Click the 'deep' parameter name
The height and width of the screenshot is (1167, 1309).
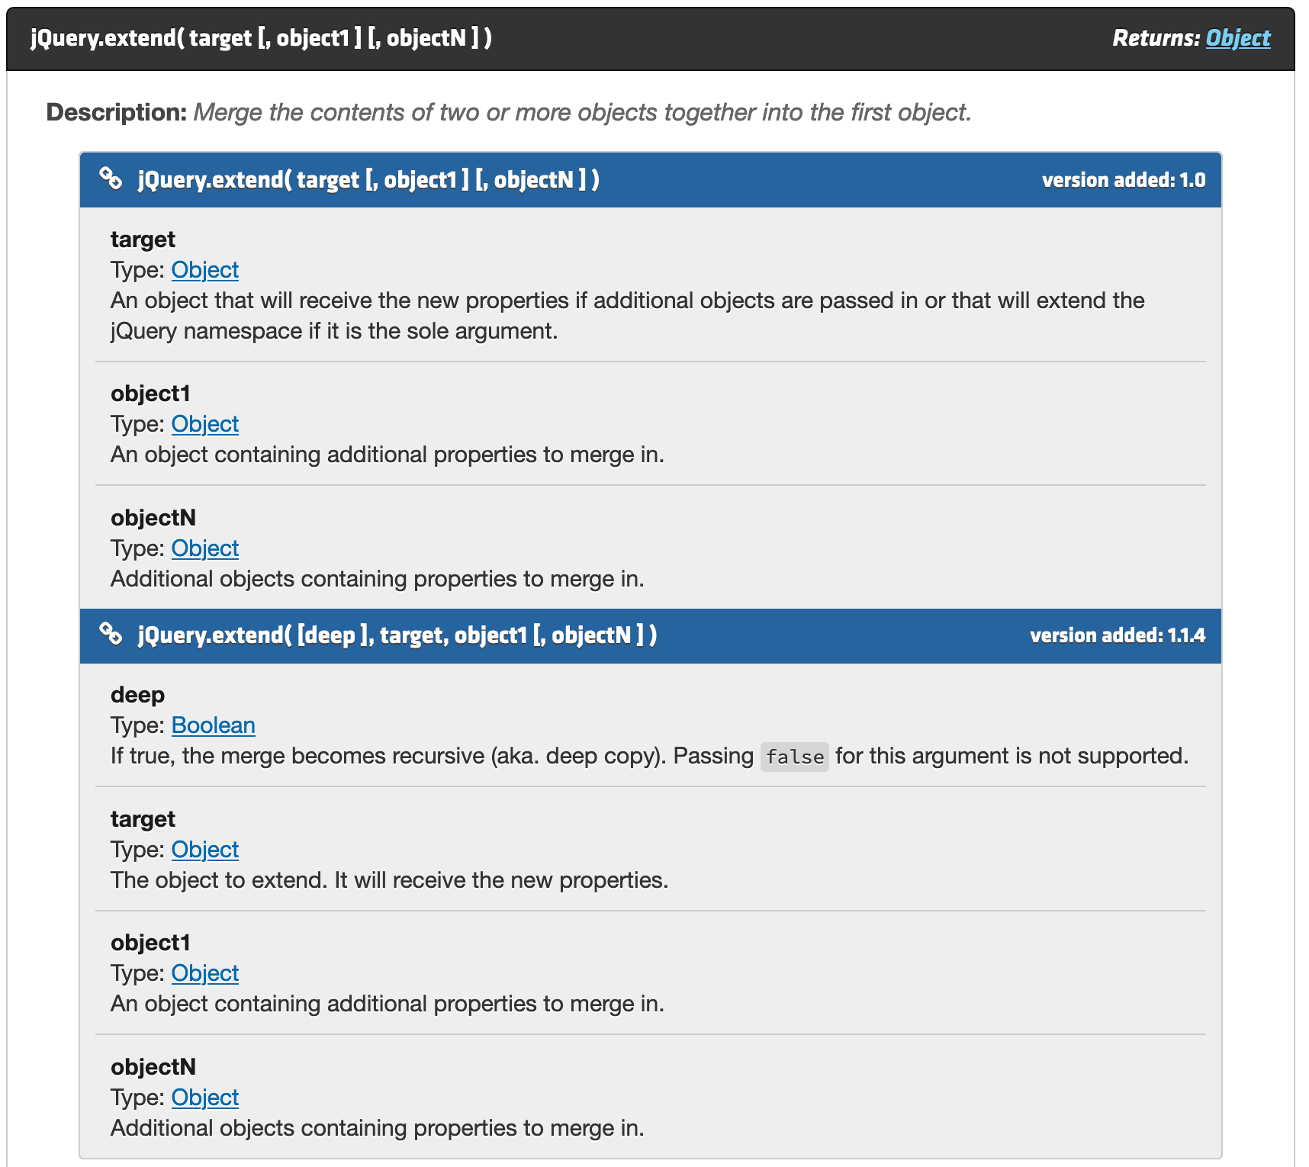coord(137,695)
